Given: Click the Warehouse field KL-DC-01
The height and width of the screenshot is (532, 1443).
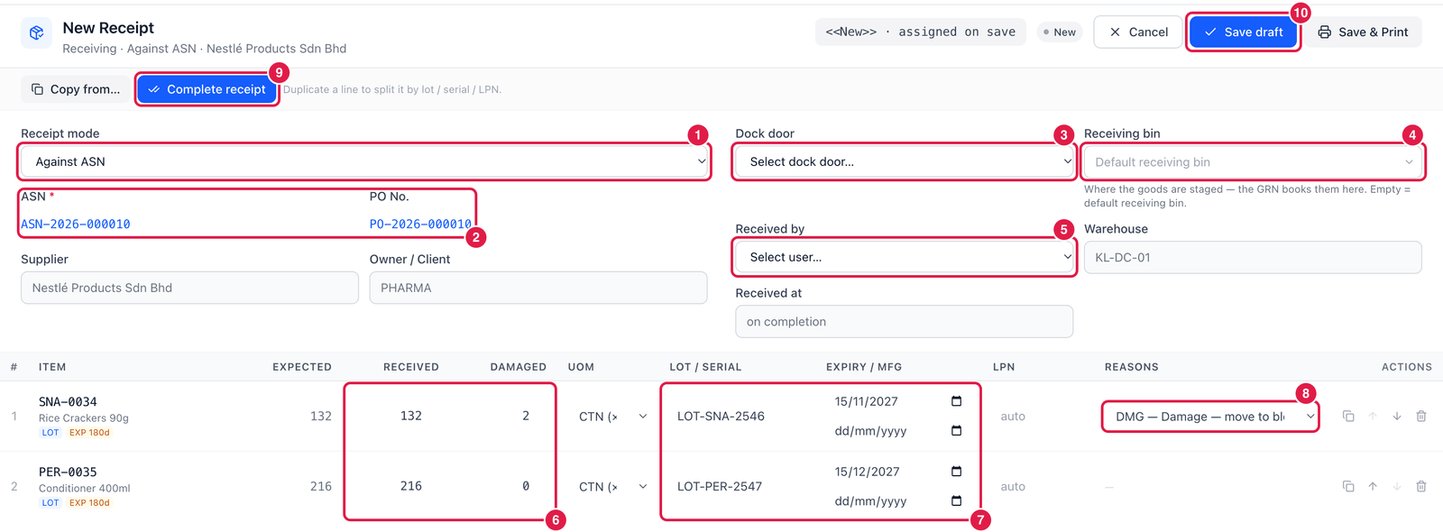Looking at the screenshot, I should (1253, 257).
